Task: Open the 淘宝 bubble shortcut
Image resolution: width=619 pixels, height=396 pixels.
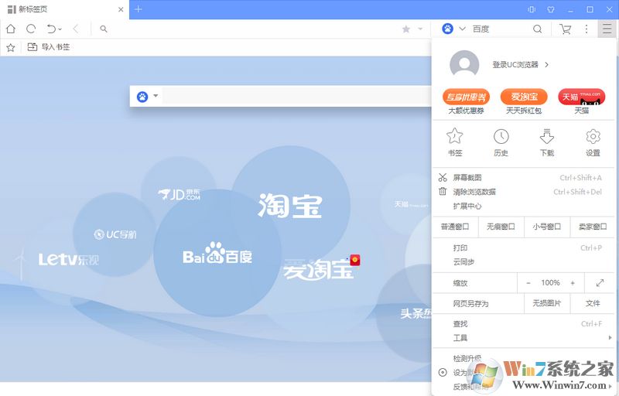Action: (x=290, y=205)
